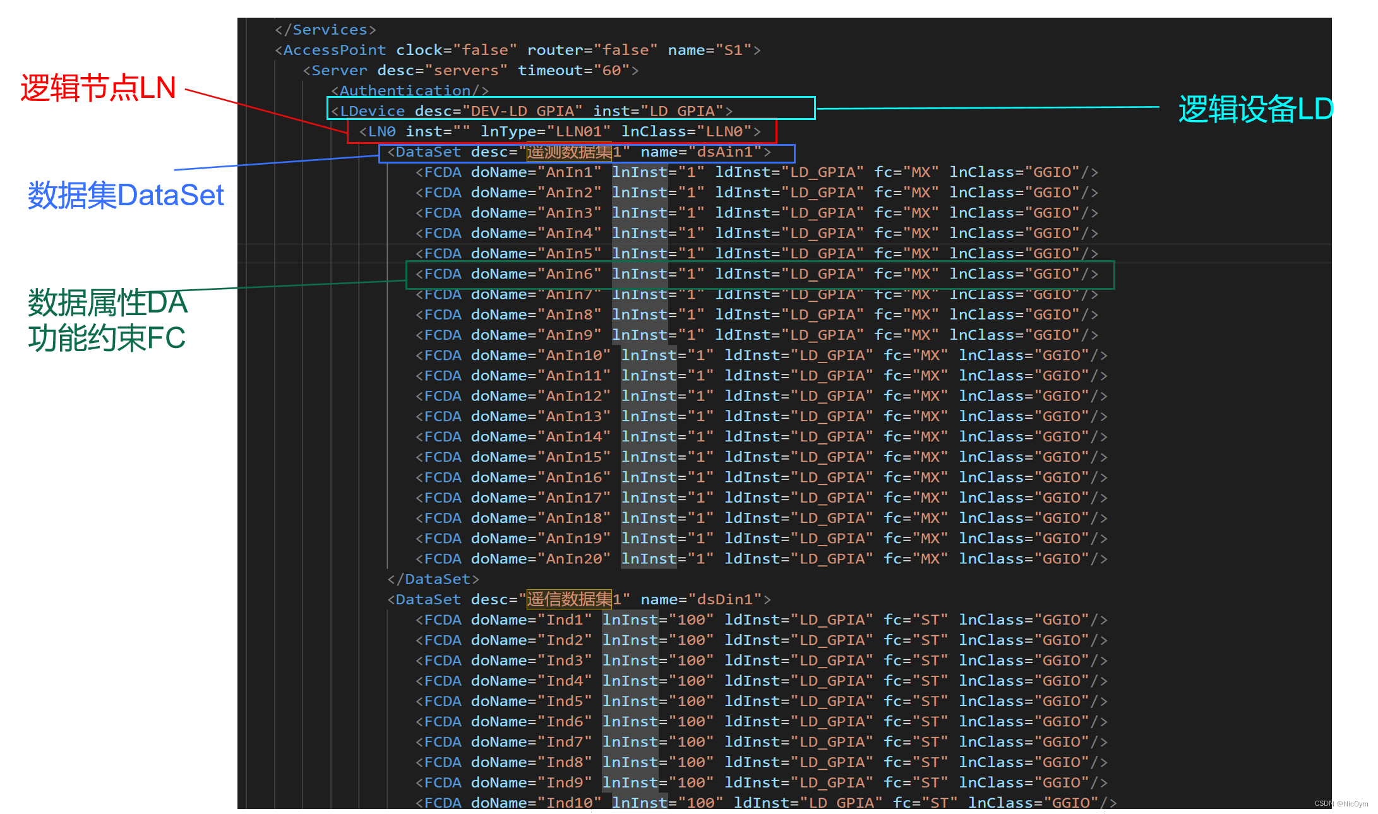
Task: Click the LDevice tag line
Action: [532, 111]
